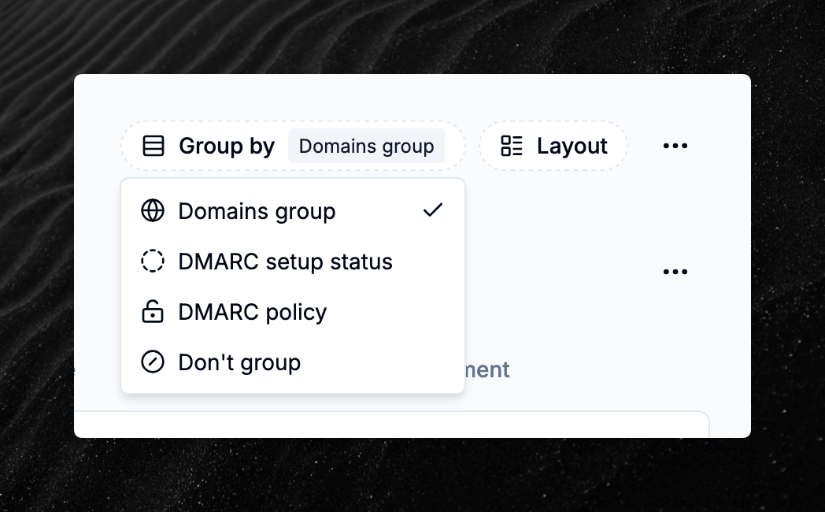Image resolution: width=825 pixels, height=512 pixels.
Task: Click the layout grid icon beside Layout
Action: [x=511, y=146]
